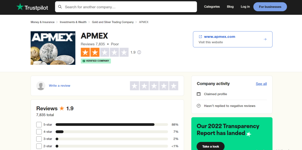Rate five stars in the write review box

[x=174, y=86]
